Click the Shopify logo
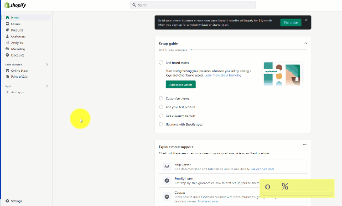342x206 pixels. 15,5
